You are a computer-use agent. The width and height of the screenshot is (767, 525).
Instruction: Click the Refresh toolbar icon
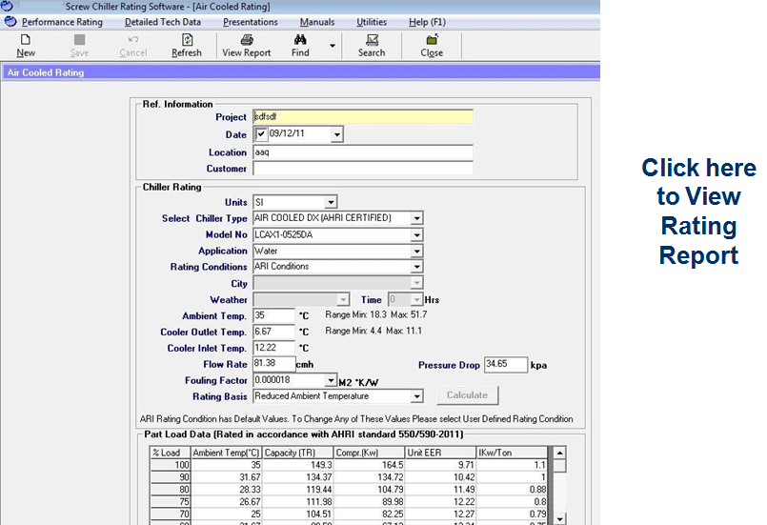[x=187, y=40]
